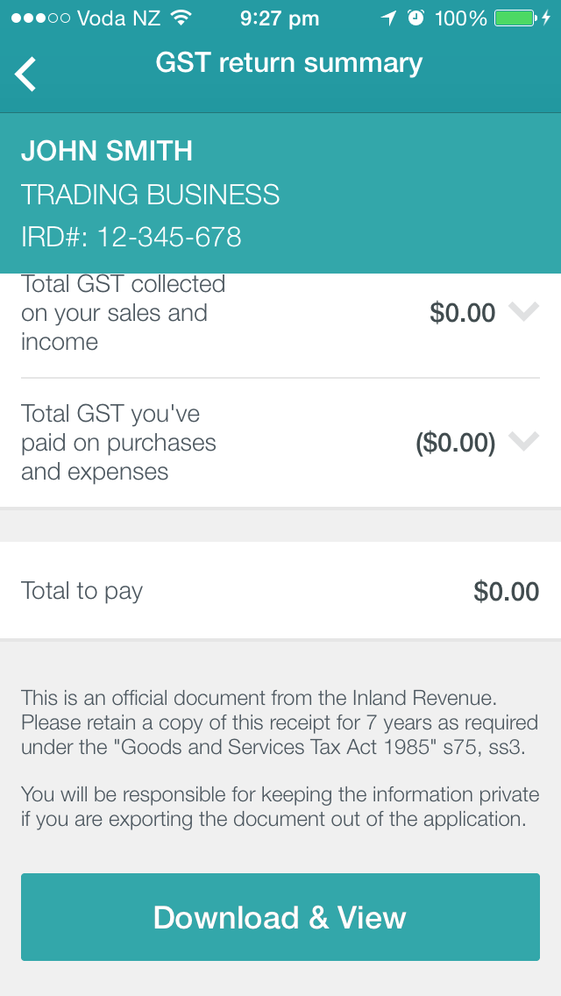This screenshot has width=561, height=996.
Task: Tap the GST return summary title
Action: [x=289, y=63]
